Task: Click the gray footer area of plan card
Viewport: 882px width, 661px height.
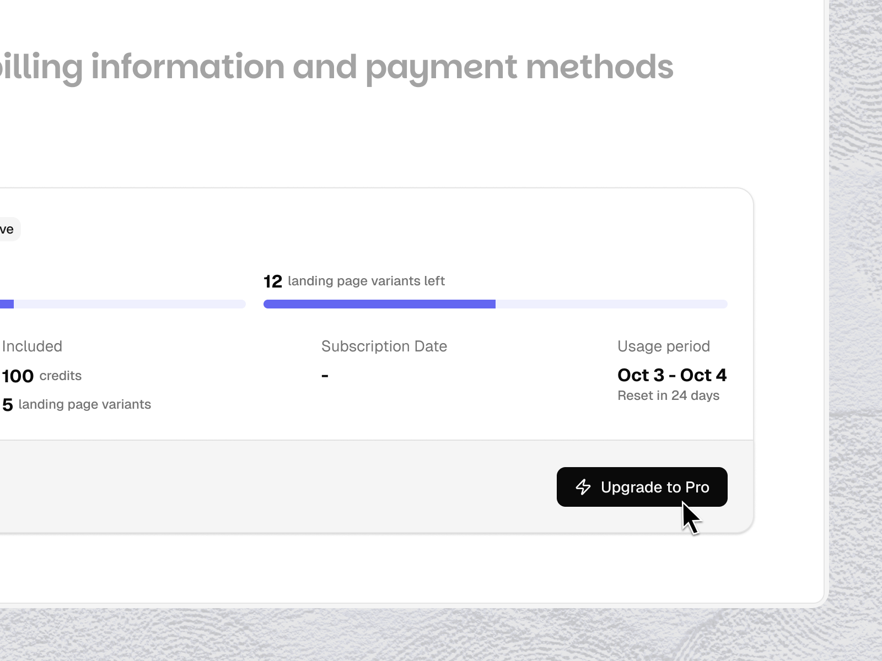Action: [276, 486]
